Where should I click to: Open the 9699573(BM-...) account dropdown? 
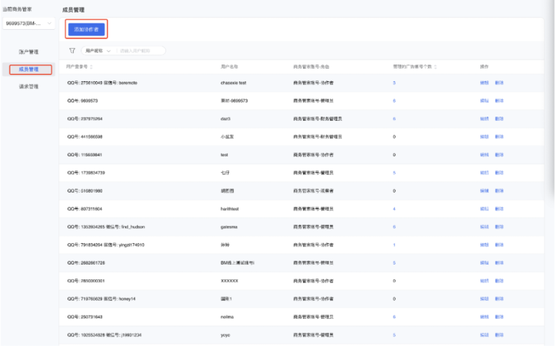coord(28,24)
